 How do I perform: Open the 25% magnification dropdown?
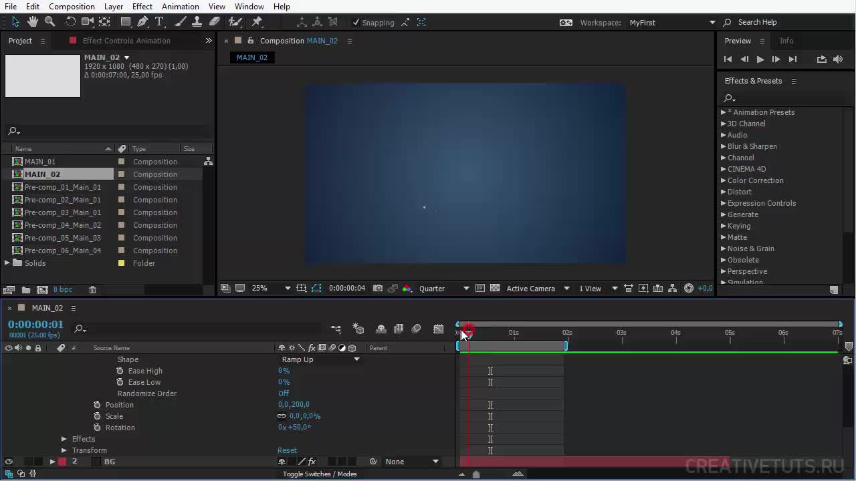point(271,289)
